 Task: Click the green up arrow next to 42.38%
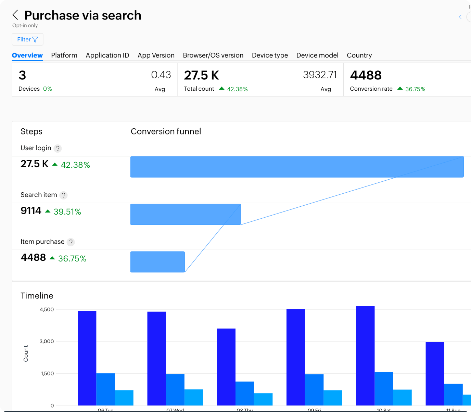(x=221, y=89)
